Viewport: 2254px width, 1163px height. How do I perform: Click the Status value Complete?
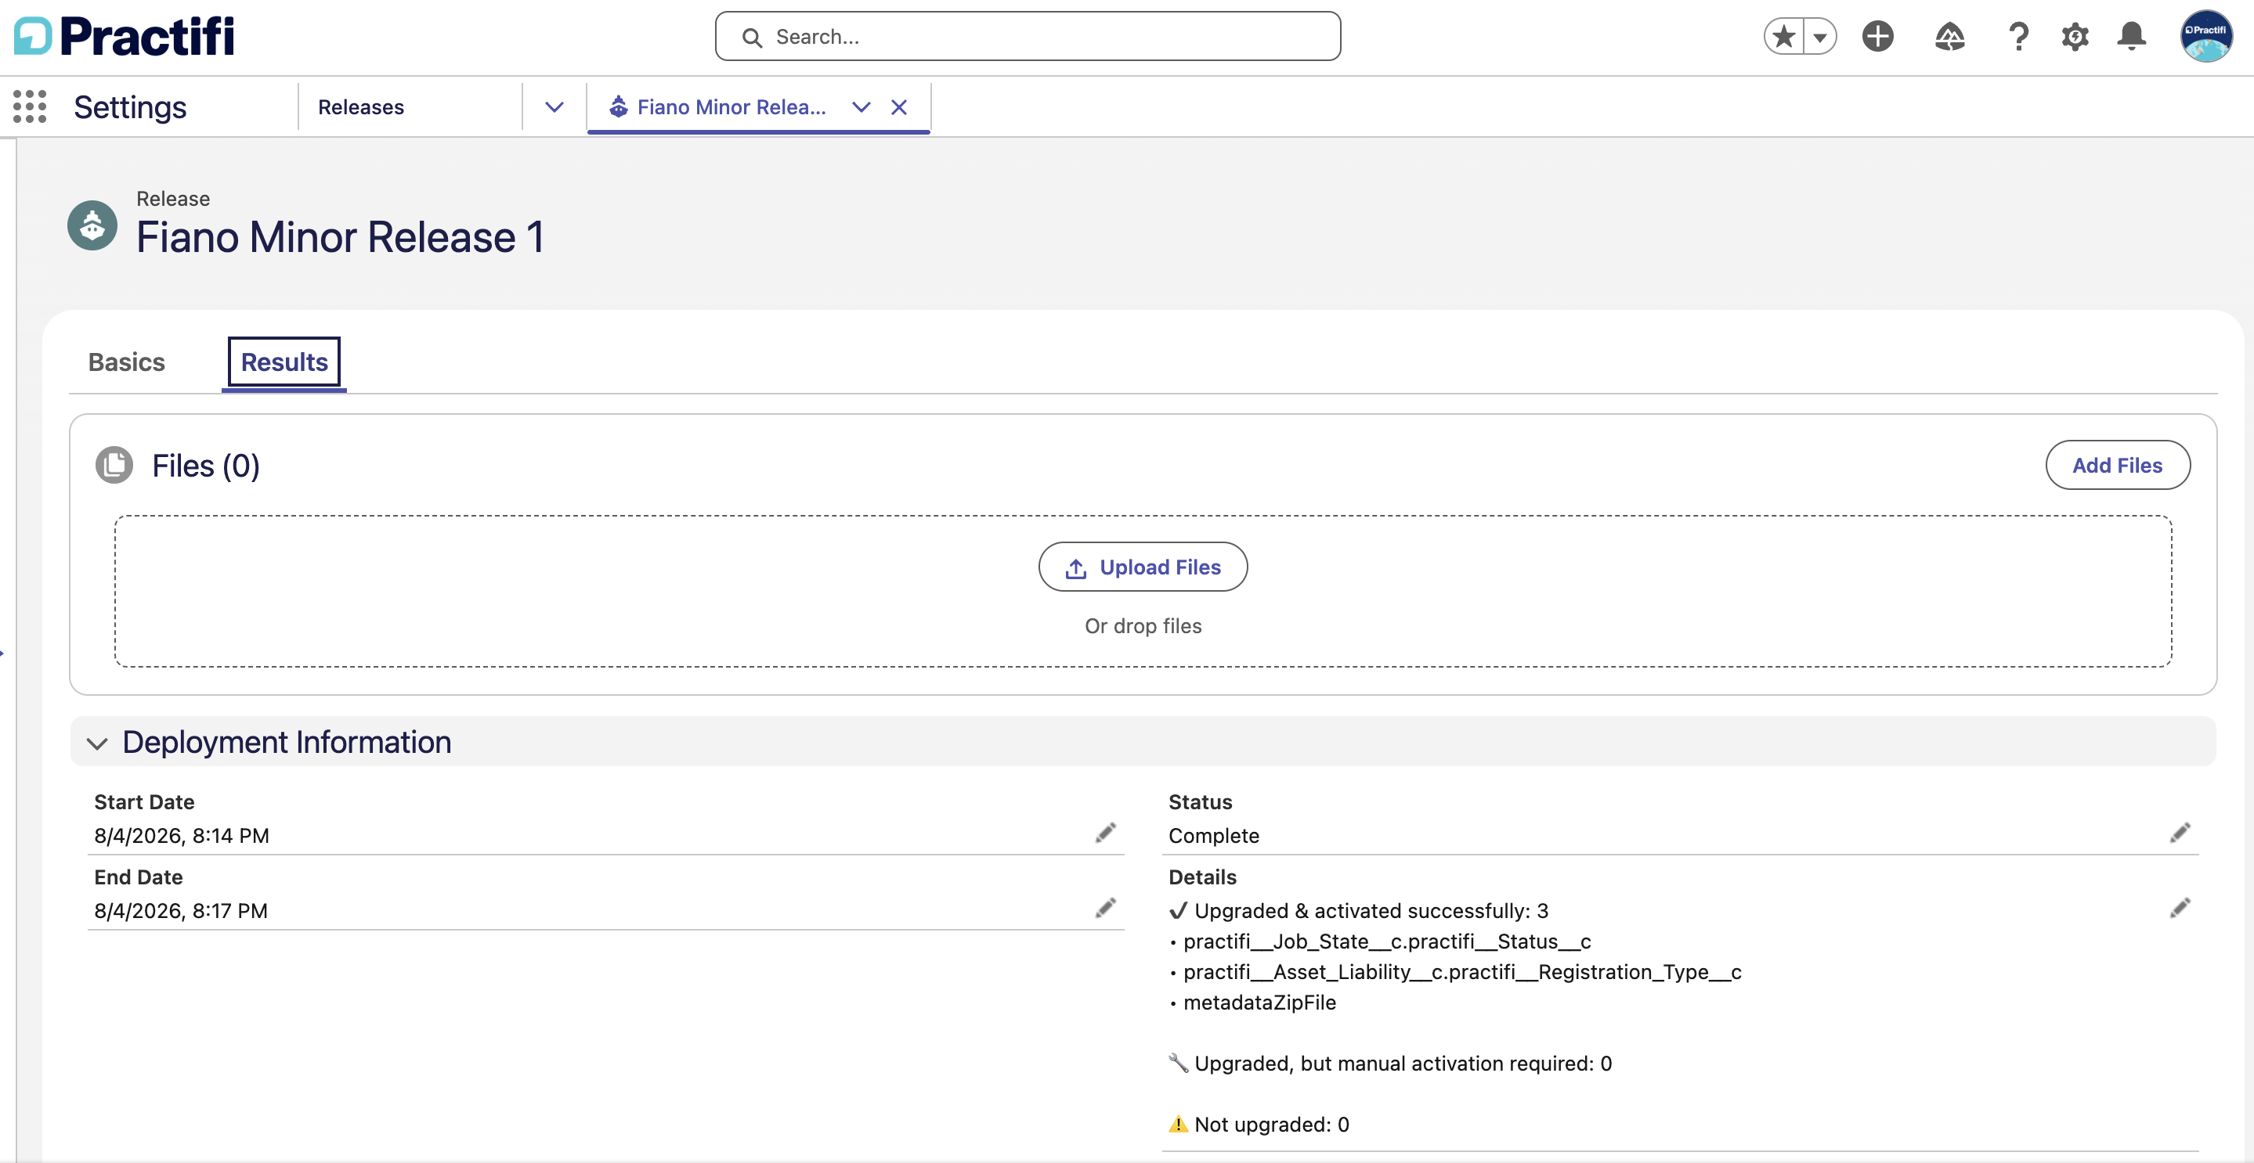tap(1215, 836)
